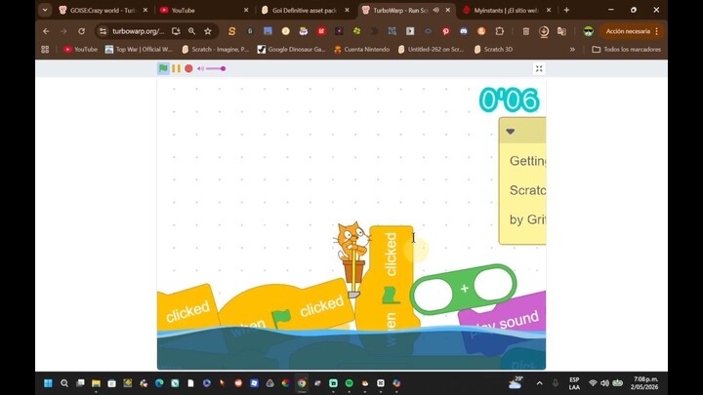Switch to the Myinstants tab
This screenshot has height=395, width=703.
click(x=507, y=10)
